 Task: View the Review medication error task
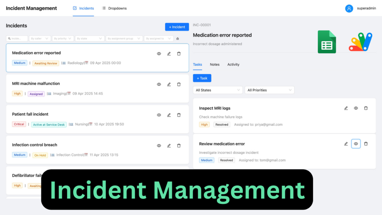[356, 144]
